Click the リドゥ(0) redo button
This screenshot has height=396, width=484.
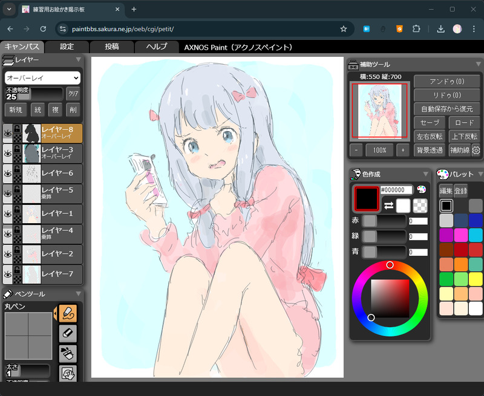coord(447,96)
